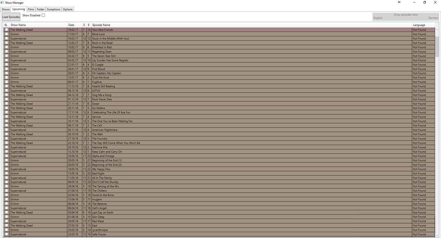Select the First Blood episode

(98, 69)
